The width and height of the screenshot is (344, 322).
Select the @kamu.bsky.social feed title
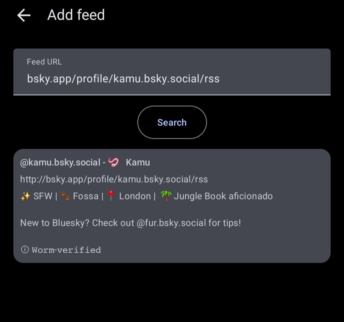point(60,162)
